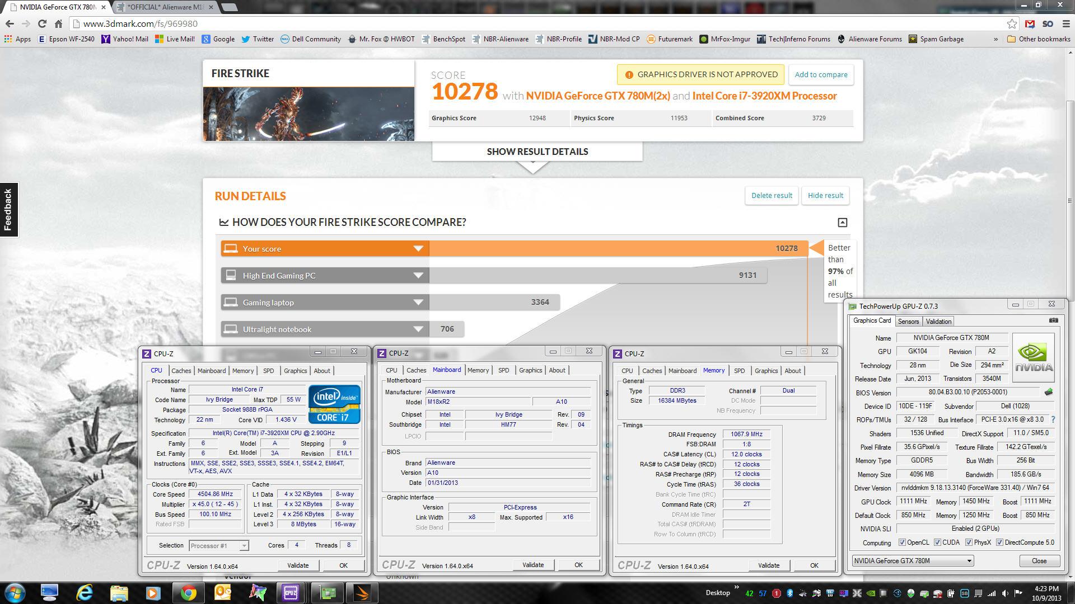1075x604 pixels.
Task: Launch Internet Explorer from the taskbar
Action: pyautogui.click(x=85, y=593)
